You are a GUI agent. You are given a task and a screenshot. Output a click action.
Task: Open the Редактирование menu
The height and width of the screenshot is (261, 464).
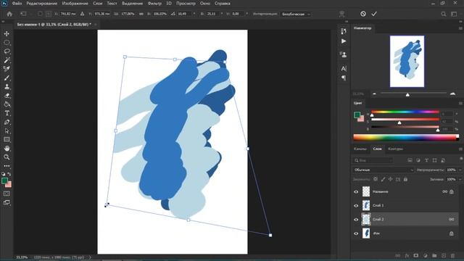pos(42,4)
